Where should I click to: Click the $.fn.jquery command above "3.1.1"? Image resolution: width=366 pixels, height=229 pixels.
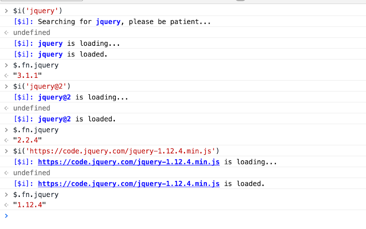[x=36, y=65]
